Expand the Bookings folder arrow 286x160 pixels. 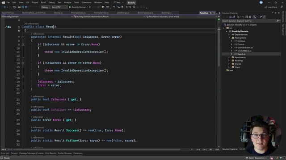229,60
